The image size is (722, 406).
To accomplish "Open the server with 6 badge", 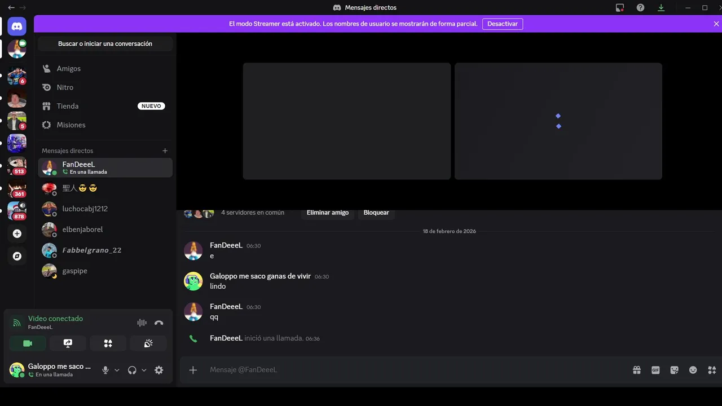I will click(17, 76).
